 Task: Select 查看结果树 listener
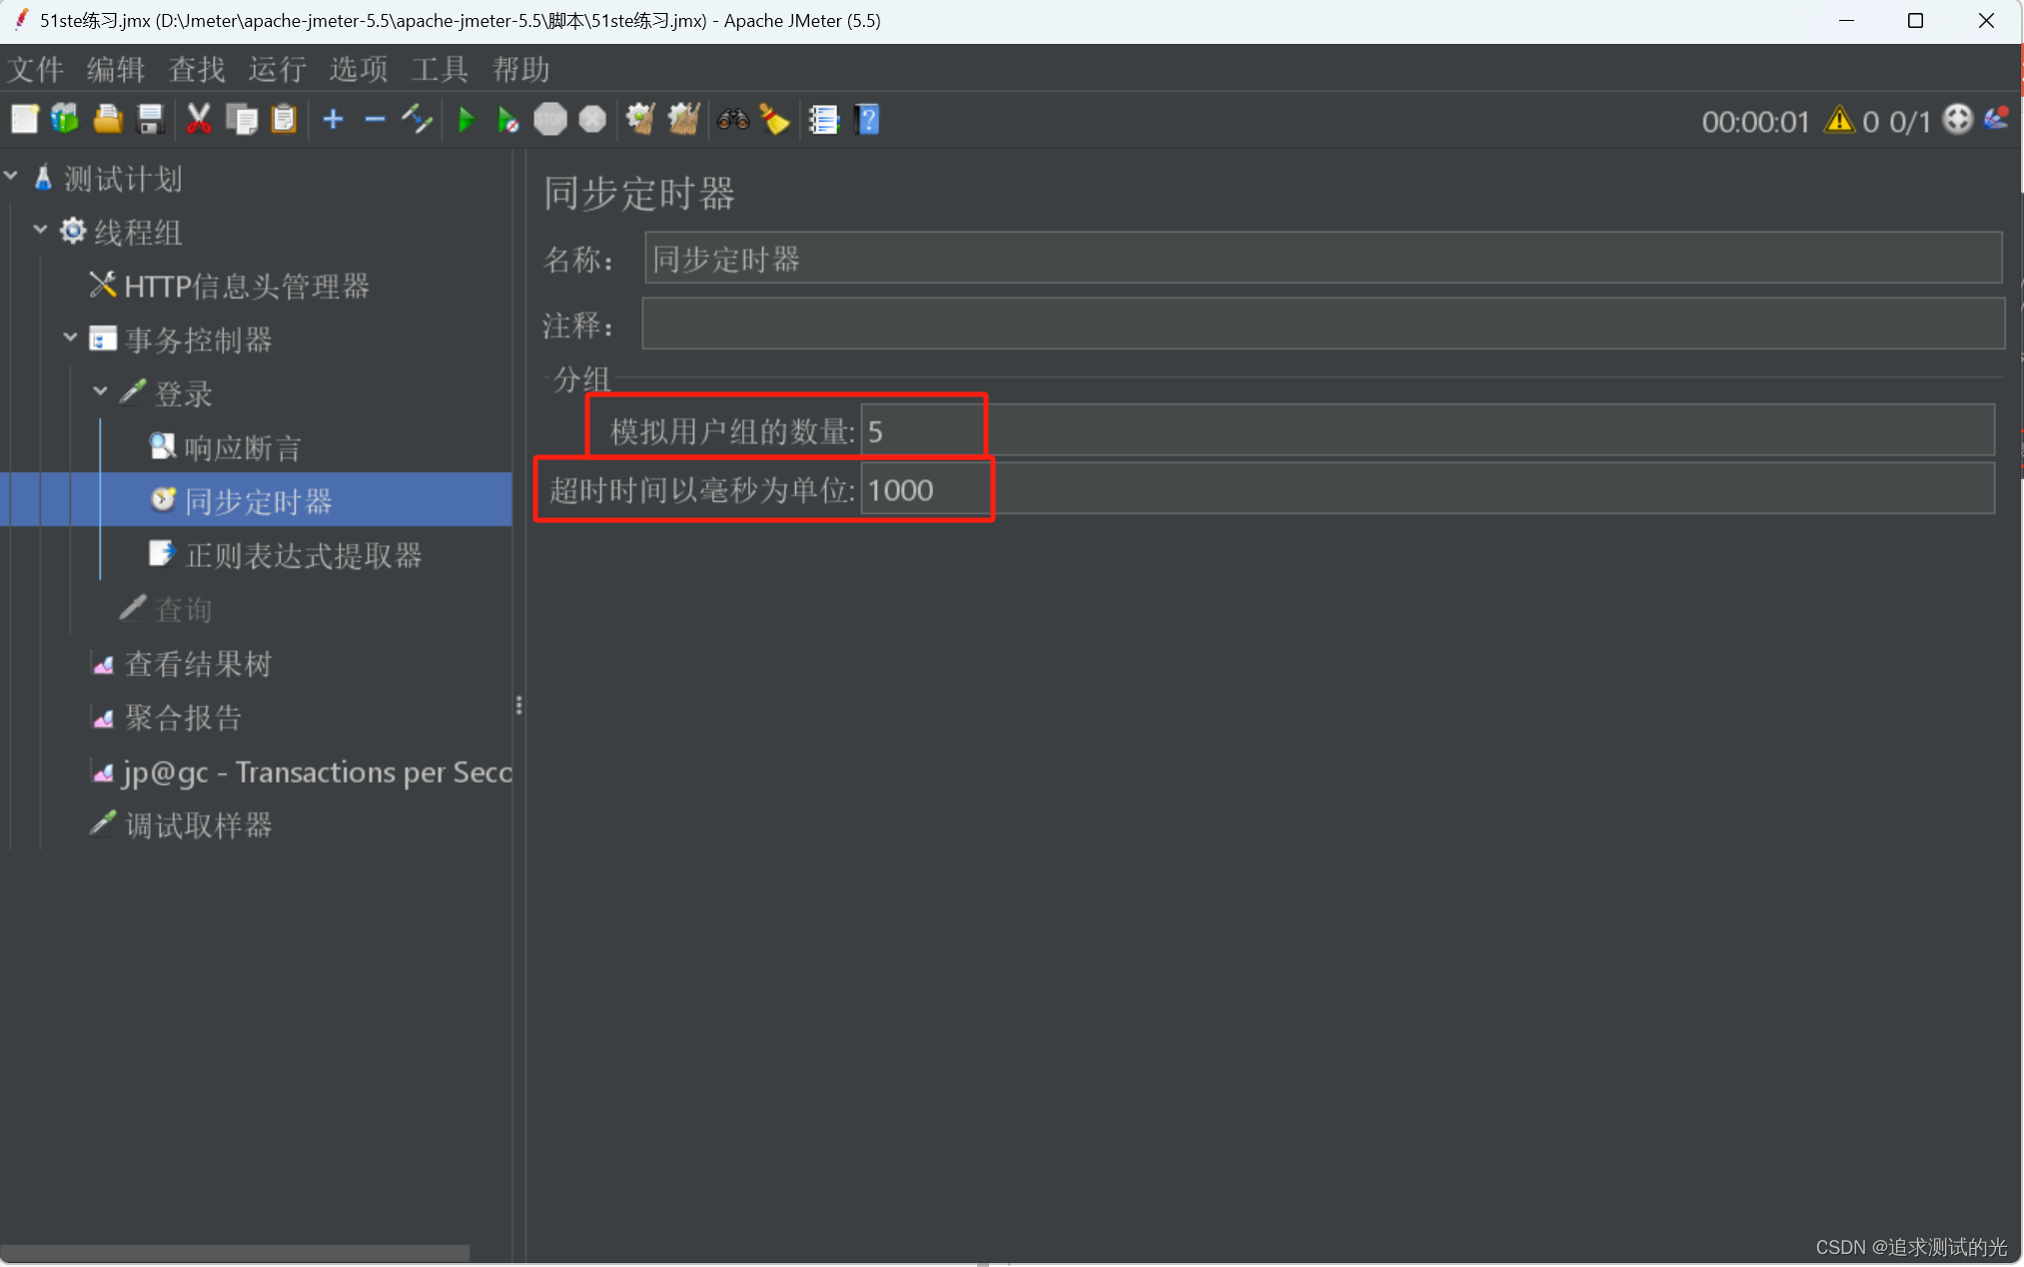pyautogui.click(x=199, y=664)
